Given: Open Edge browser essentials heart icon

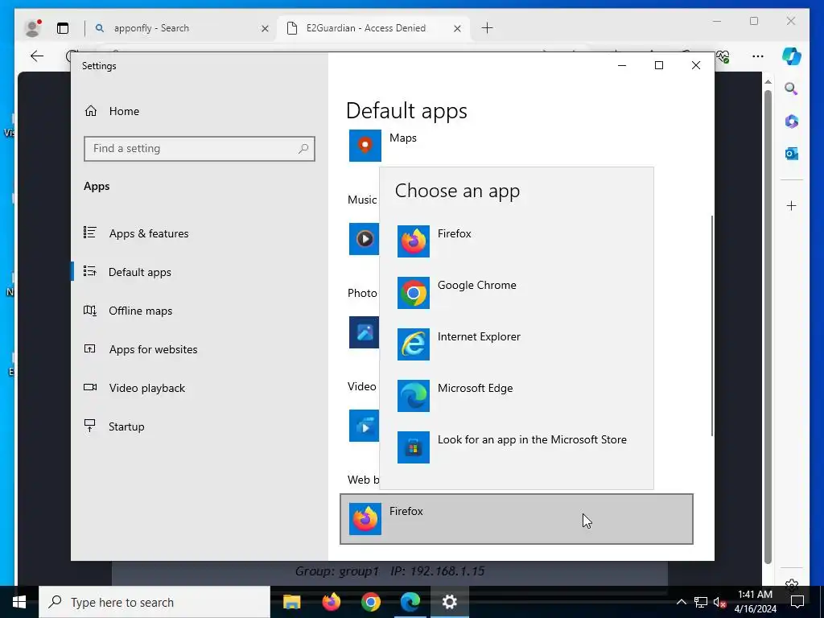Looking at the screenshot, I should click(723, 56).
